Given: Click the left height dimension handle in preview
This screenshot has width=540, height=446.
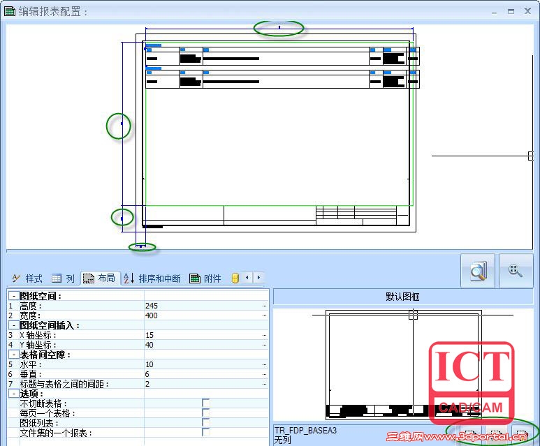Looking at the screenshot, I should coord(122,124).
